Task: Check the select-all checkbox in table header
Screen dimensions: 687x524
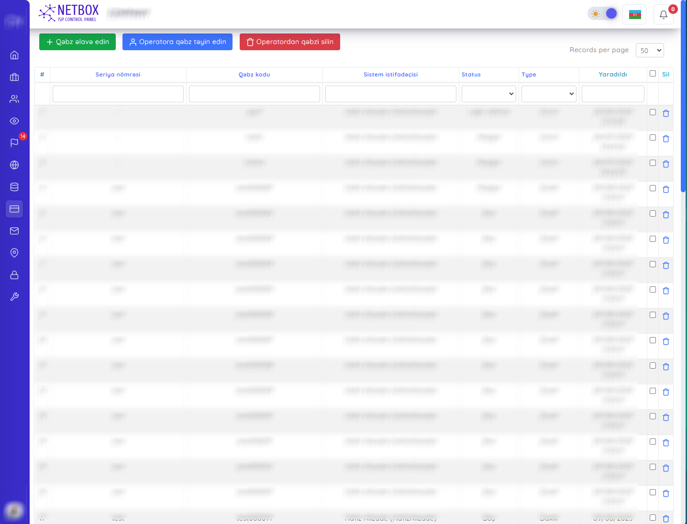Action: 653,74
